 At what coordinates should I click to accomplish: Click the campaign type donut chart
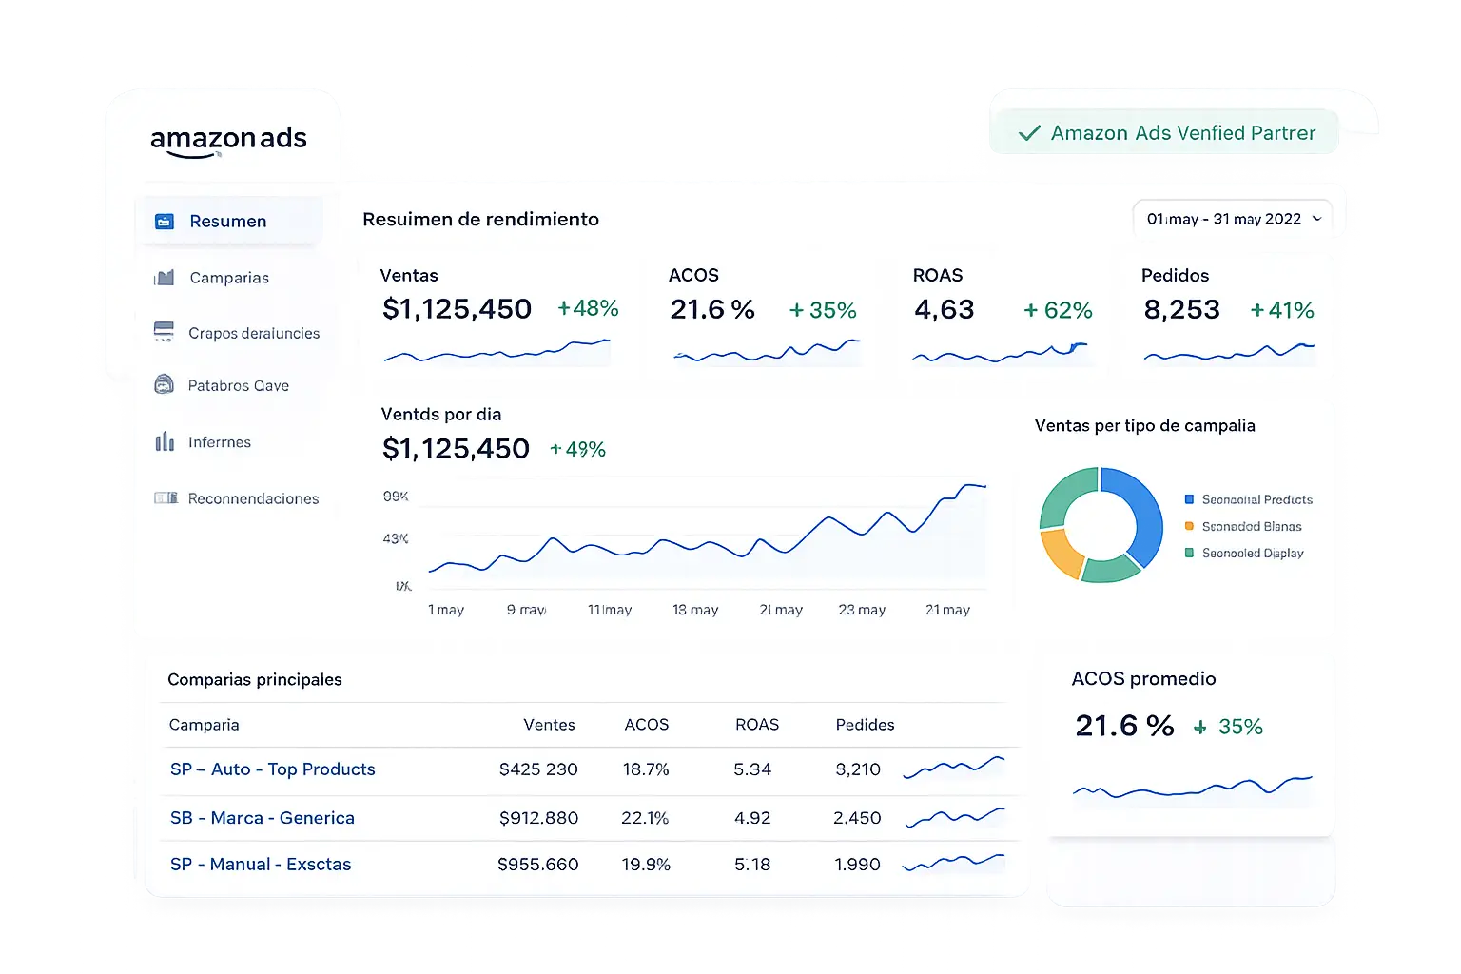(1101, 524)
